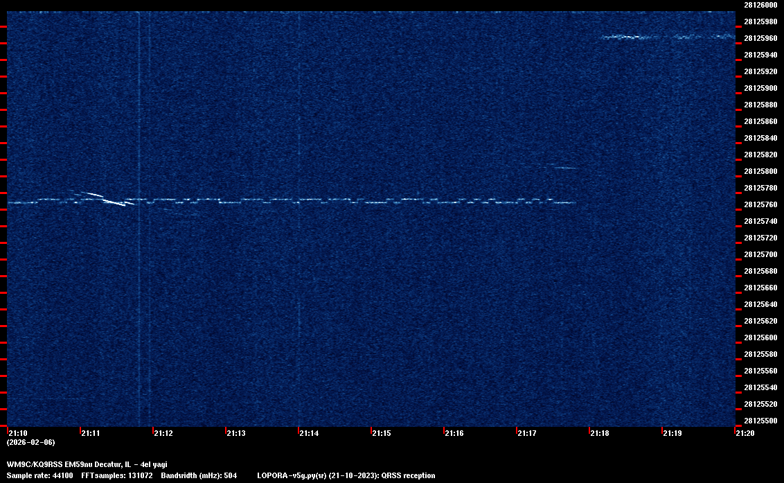This screenshot has height=483, width=784.
Task: Click the Bandwidth (mHz): 504 text
Action: 199,475
